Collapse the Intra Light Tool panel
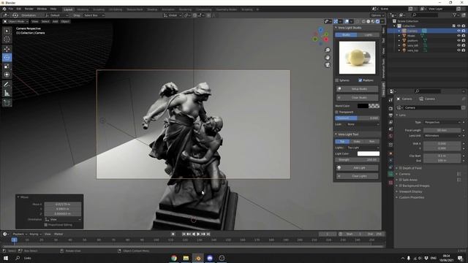 (x=336, y=134)
